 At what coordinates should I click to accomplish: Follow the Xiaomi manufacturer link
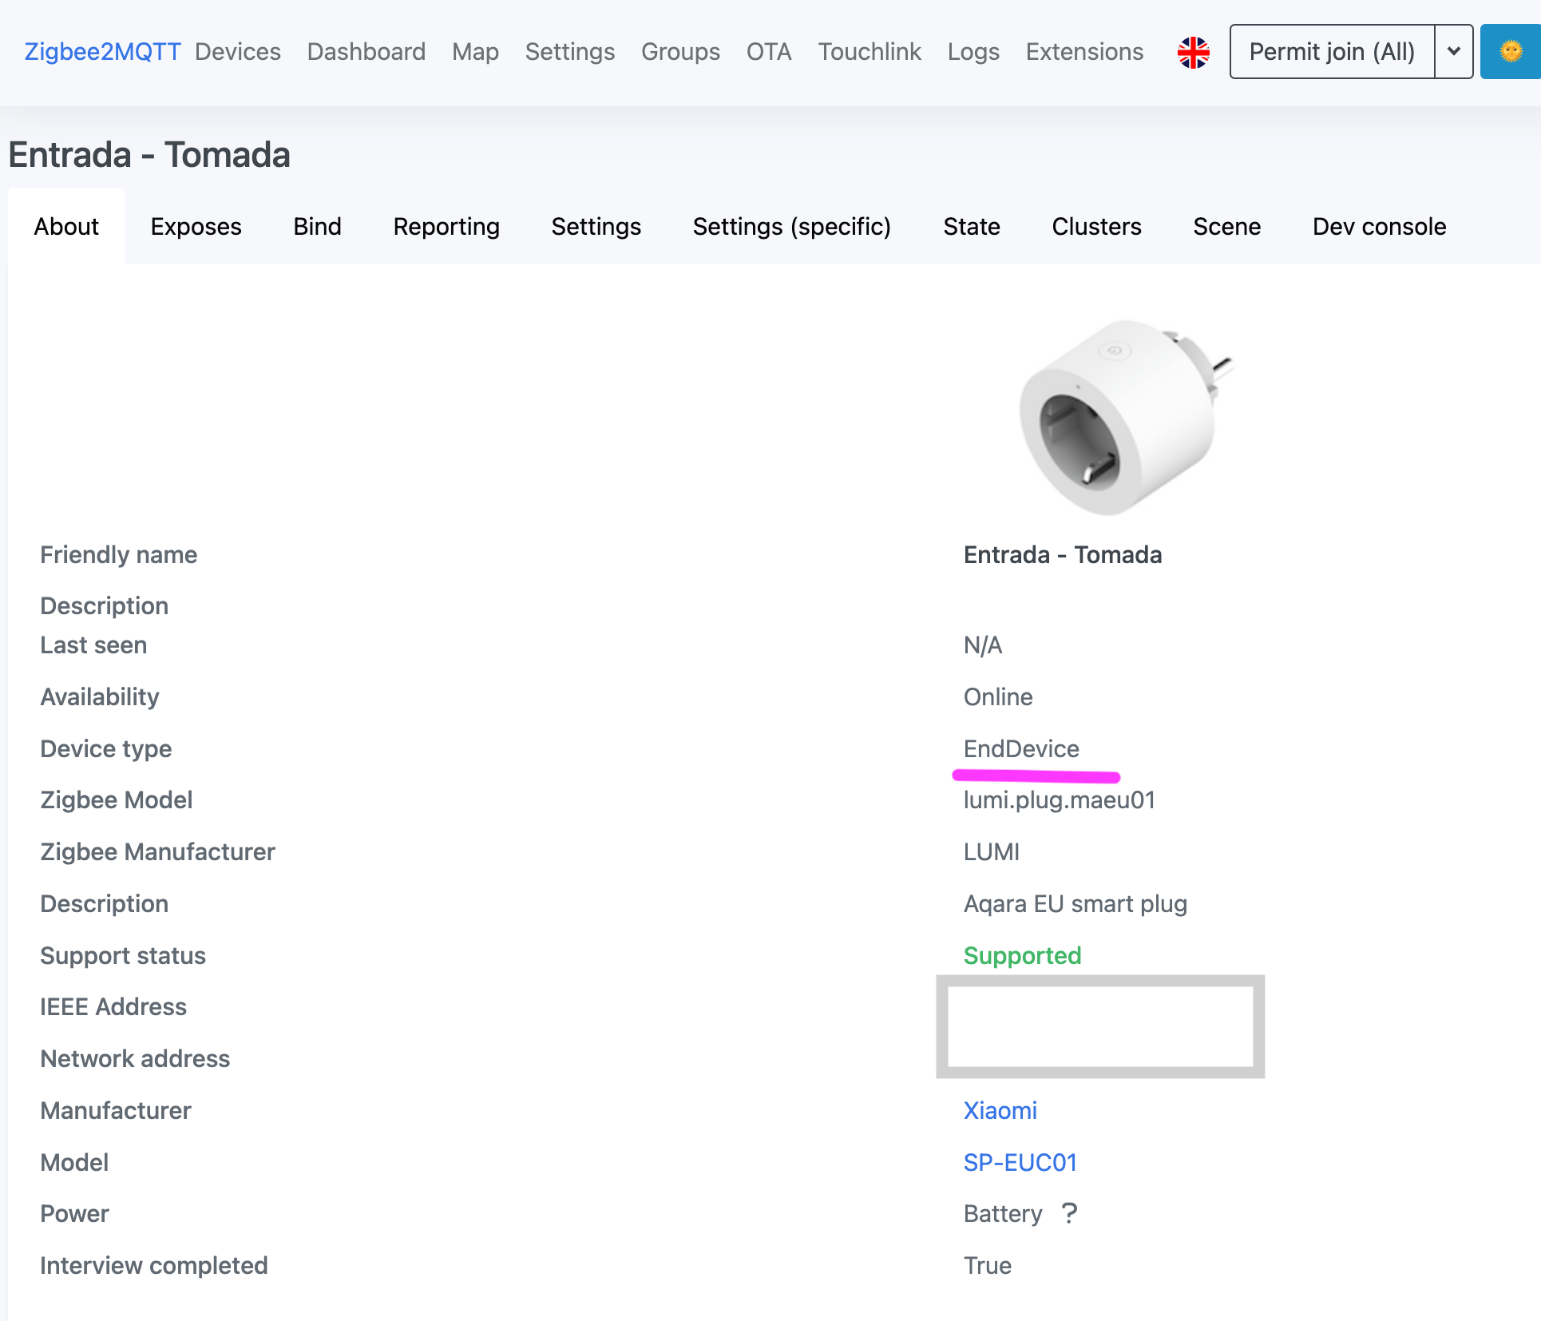(1000, 1110)
